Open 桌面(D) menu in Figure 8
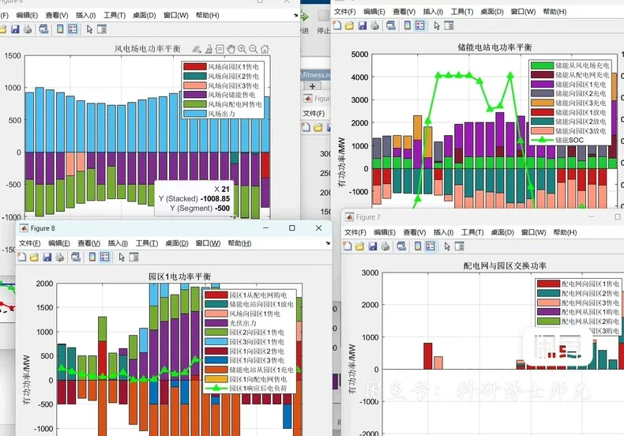624x436 pixels. point(177,243)
